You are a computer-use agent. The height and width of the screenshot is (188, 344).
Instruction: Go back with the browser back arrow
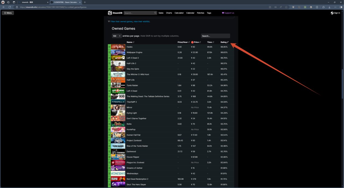click(x=3, y=7)
